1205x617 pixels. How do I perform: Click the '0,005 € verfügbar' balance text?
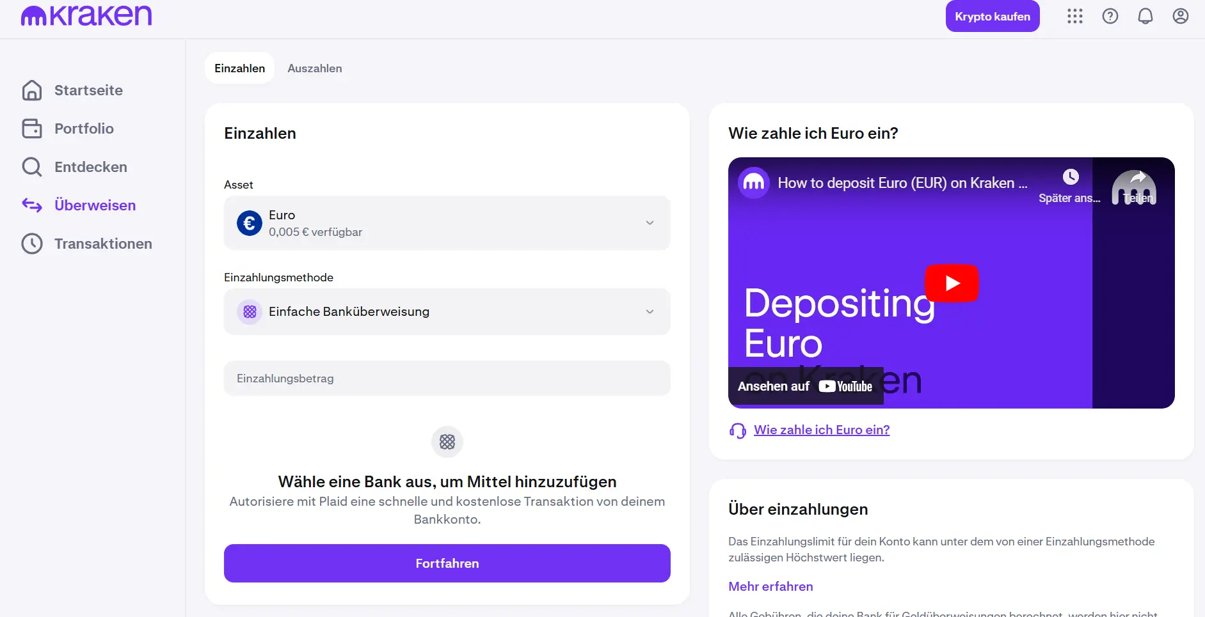coord(315,232)
